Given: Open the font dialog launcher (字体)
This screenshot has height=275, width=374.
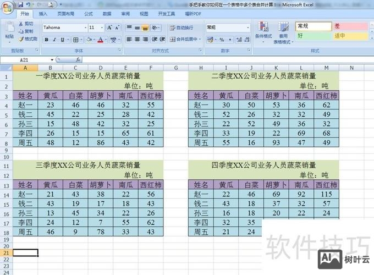Looking at the screenshot, I should [119, 50].
